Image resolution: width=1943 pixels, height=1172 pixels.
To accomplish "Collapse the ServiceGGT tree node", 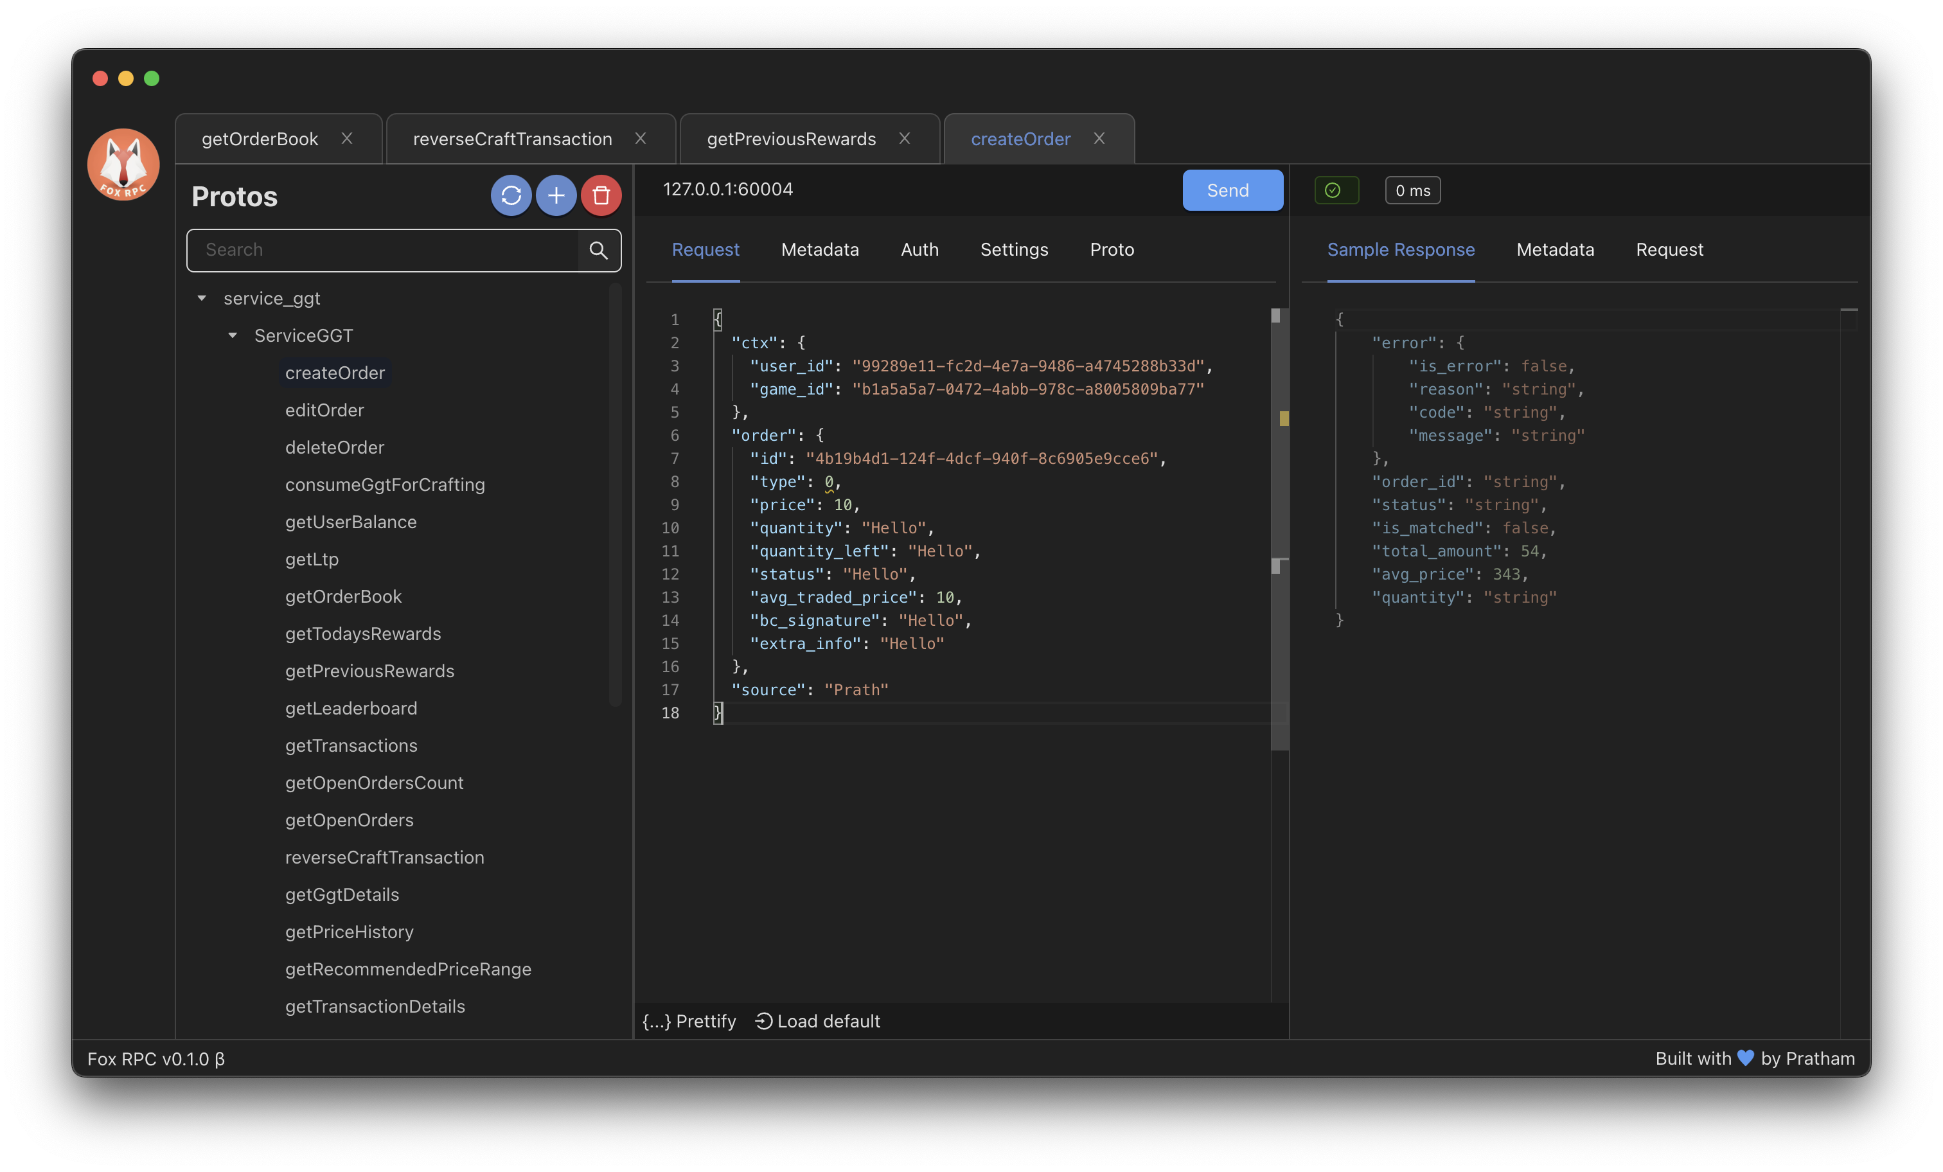I will 233,335.
